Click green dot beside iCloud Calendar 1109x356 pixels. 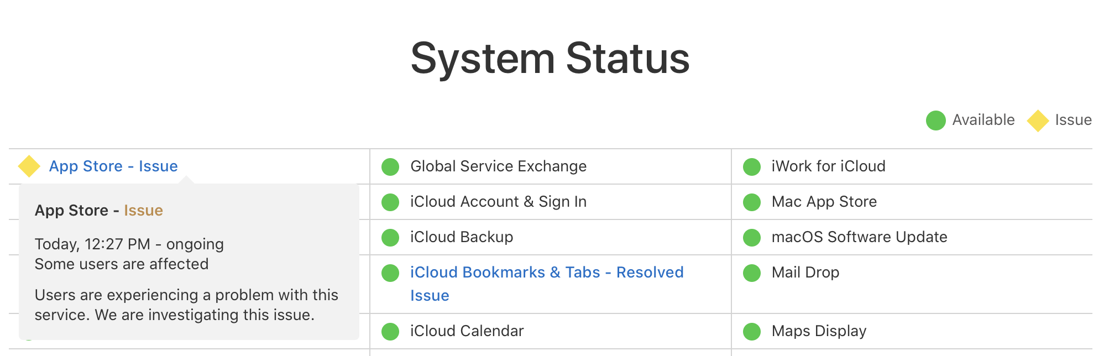point(390,331)
